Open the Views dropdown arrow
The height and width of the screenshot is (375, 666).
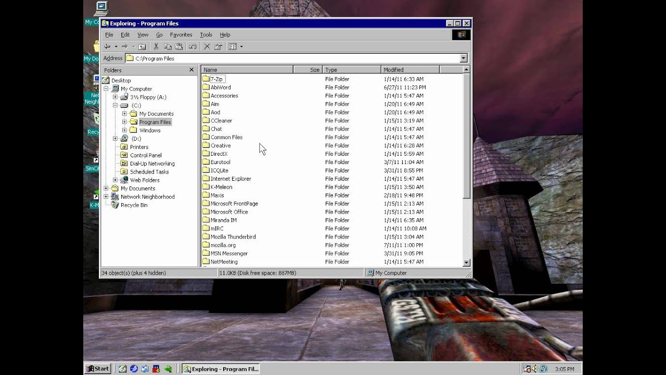click(241, 46)
